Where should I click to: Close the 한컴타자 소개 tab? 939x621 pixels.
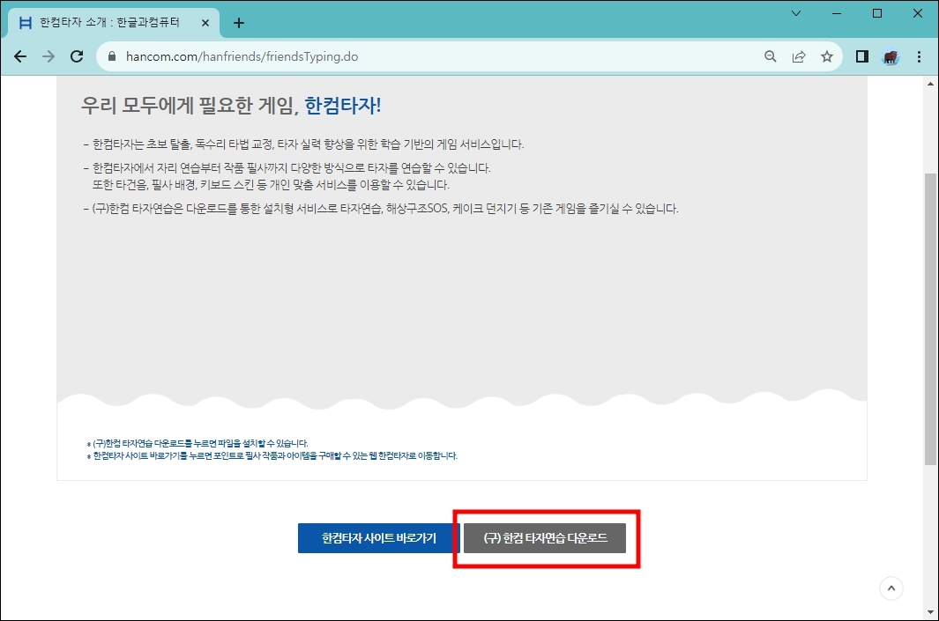click(x=205, y=23)
